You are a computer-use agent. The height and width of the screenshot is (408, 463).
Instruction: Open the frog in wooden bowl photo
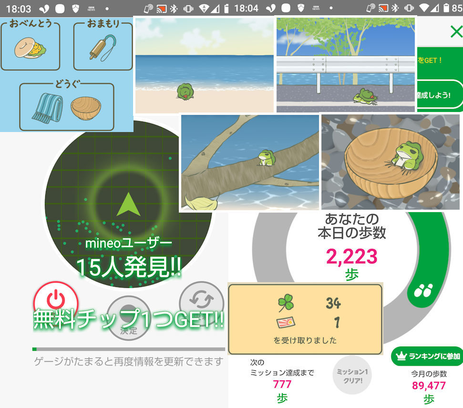(391, 162)
